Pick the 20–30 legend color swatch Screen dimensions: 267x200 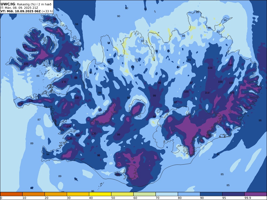(56, 194)
